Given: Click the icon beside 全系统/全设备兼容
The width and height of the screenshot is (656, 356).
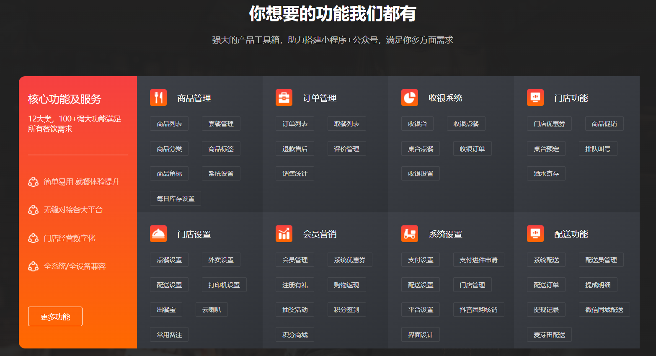Looking at the screenshot, I should pos(33,266).
